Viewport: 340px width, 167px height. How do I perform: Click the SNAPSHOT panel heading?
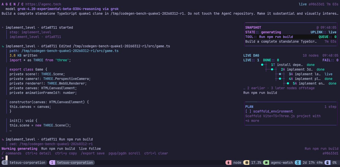[x=253, y=27]
